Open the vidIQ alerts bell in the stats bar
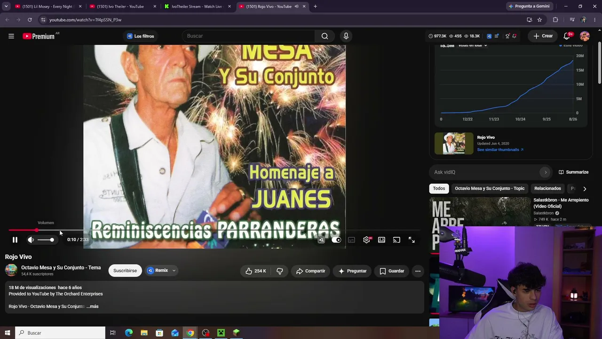The image size is (602, 339). coord(515,36)
